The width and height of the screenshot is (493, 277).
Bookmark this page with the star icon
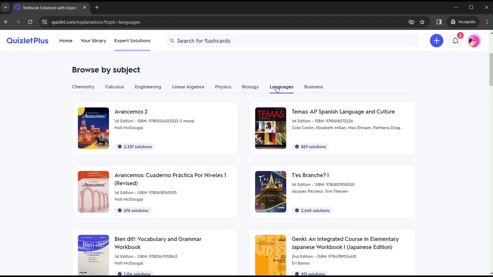(422, 22)
